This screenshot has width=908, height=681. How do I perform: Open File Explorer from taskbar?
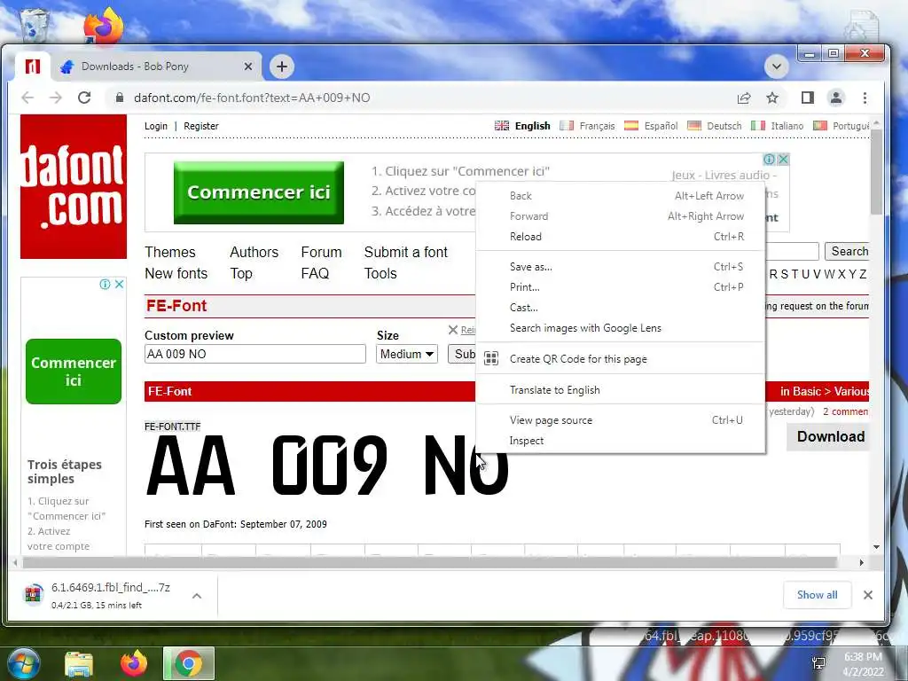tap(79, 663)
